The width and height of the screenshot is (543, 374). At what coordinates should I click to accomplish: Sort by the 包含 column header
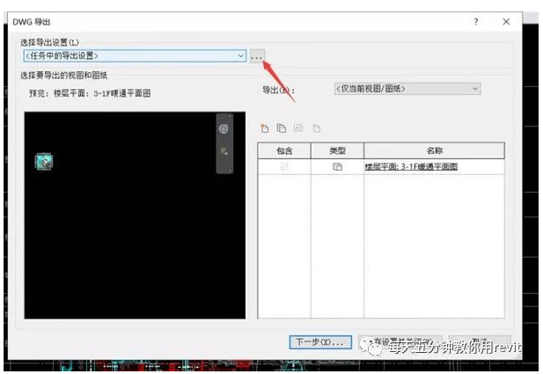(x=284, y=150)
